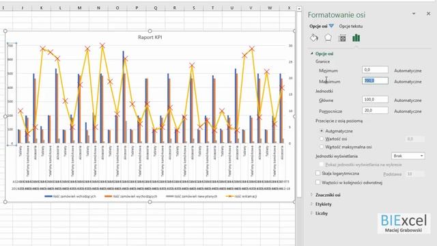Select the Wartość maksymalna osi radio button
This screenshot has height=246, width=437.
click(x=322, y=147)
